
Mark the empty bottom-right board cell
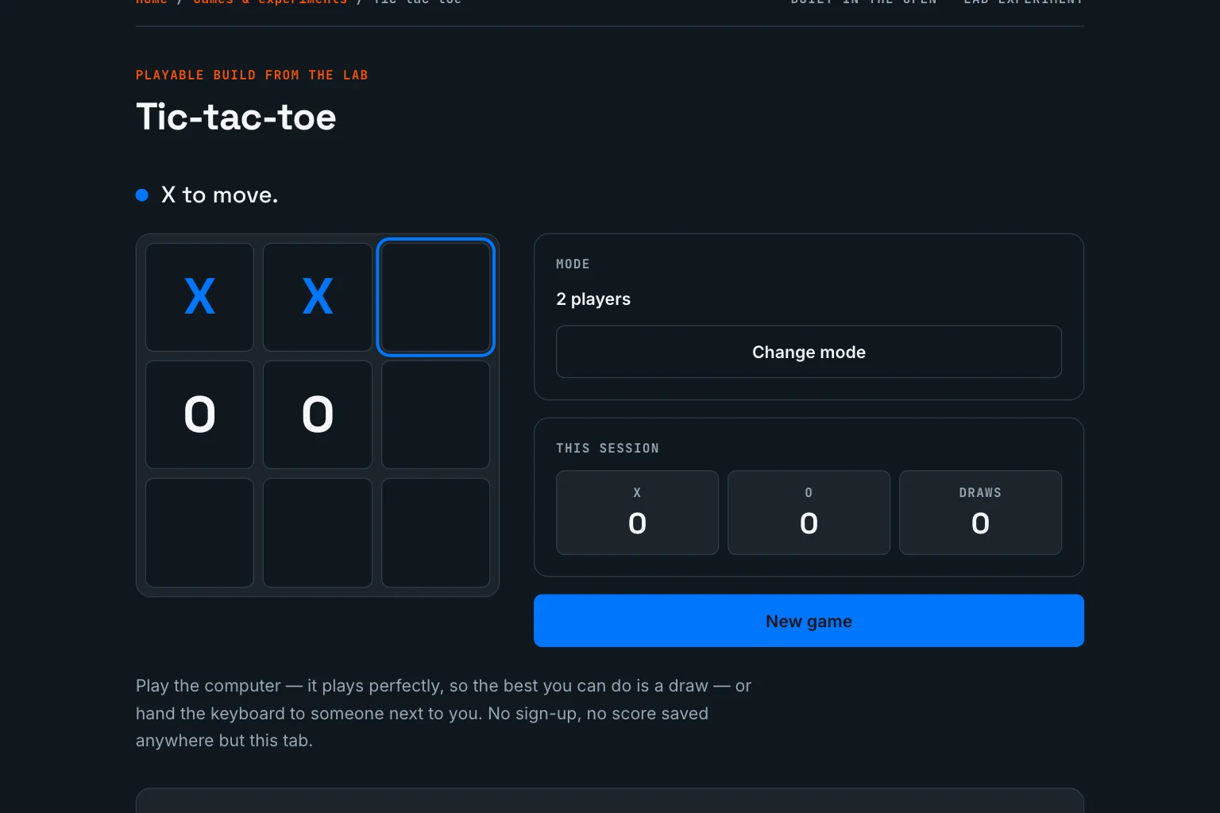click(x=435, y=533)
